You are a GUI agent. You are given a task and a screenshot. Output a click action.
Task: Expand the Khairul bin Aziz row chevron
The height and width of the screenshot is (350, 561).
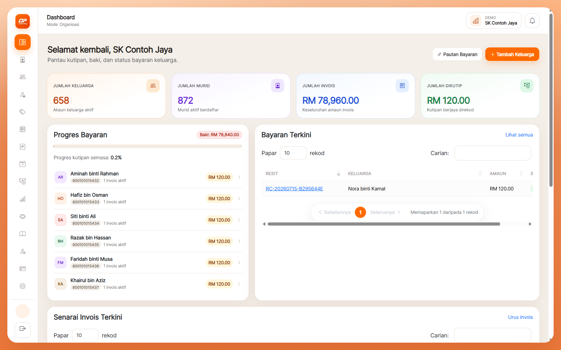click(239, 284)
